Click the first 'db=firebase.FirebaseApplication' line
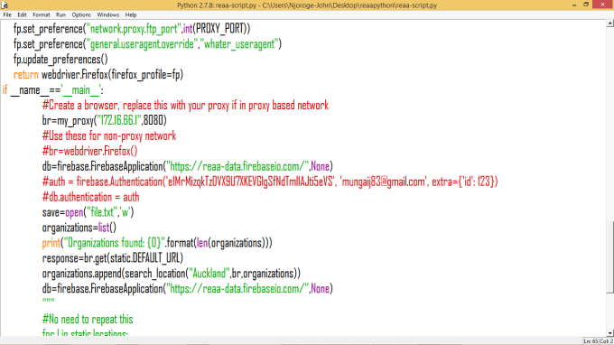This screenshot has height=345, width=614. click(187, 166)
